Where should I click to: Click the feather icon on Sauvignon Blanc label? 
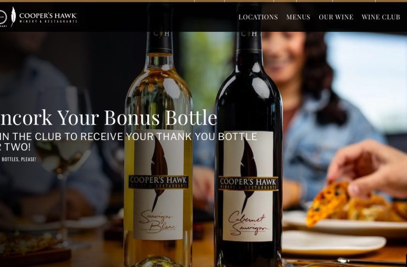(x=159, y=172)
